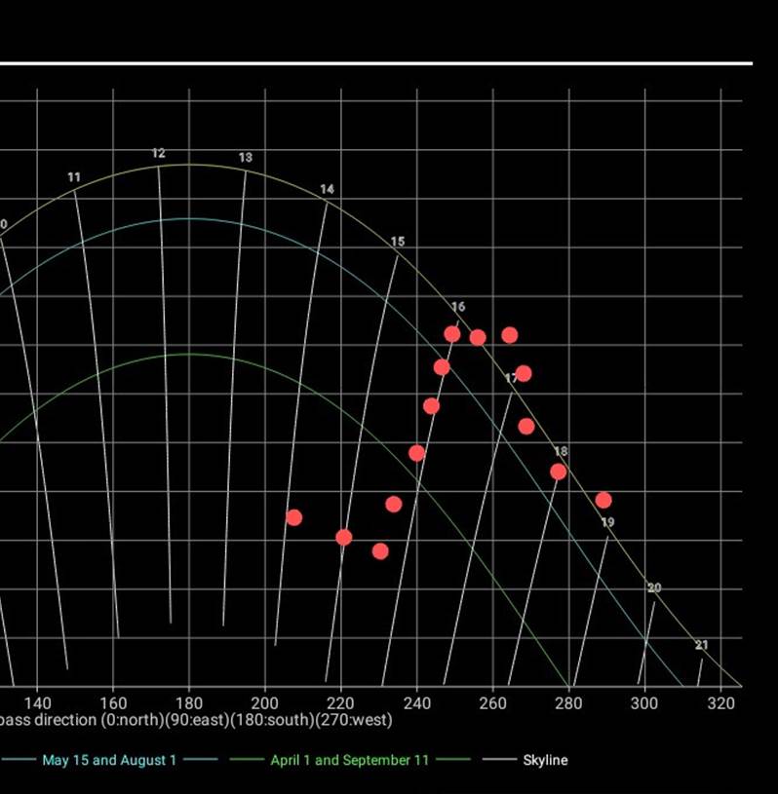Select the hour 21 marker label
Image resolution: width=778 pixels, height=794 pixels.
(x=702, y=645)
